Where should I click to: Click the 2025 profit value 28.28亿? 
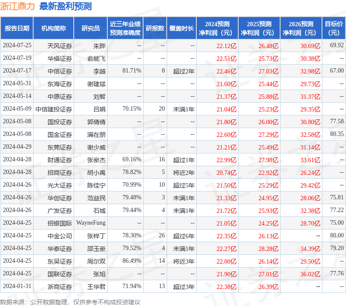click(268, 249)
